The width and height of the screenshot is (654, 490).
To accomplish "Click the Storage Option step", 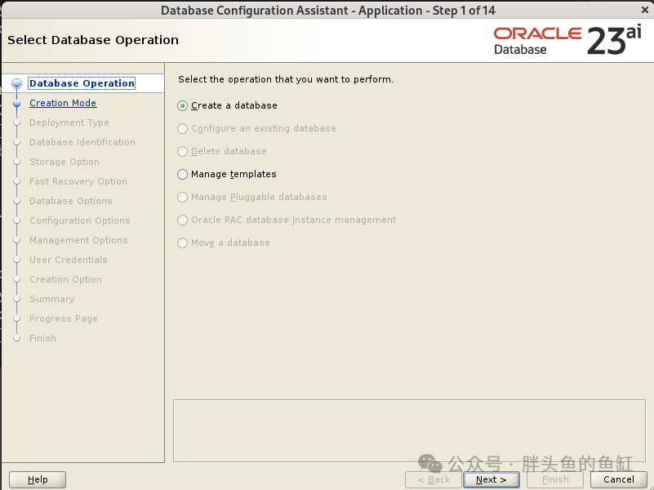I will click(x=65, y=162).
